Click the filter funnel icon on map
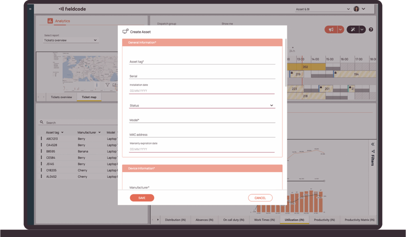The height and width of the screenshot is (237, 406). click(107, 85)
